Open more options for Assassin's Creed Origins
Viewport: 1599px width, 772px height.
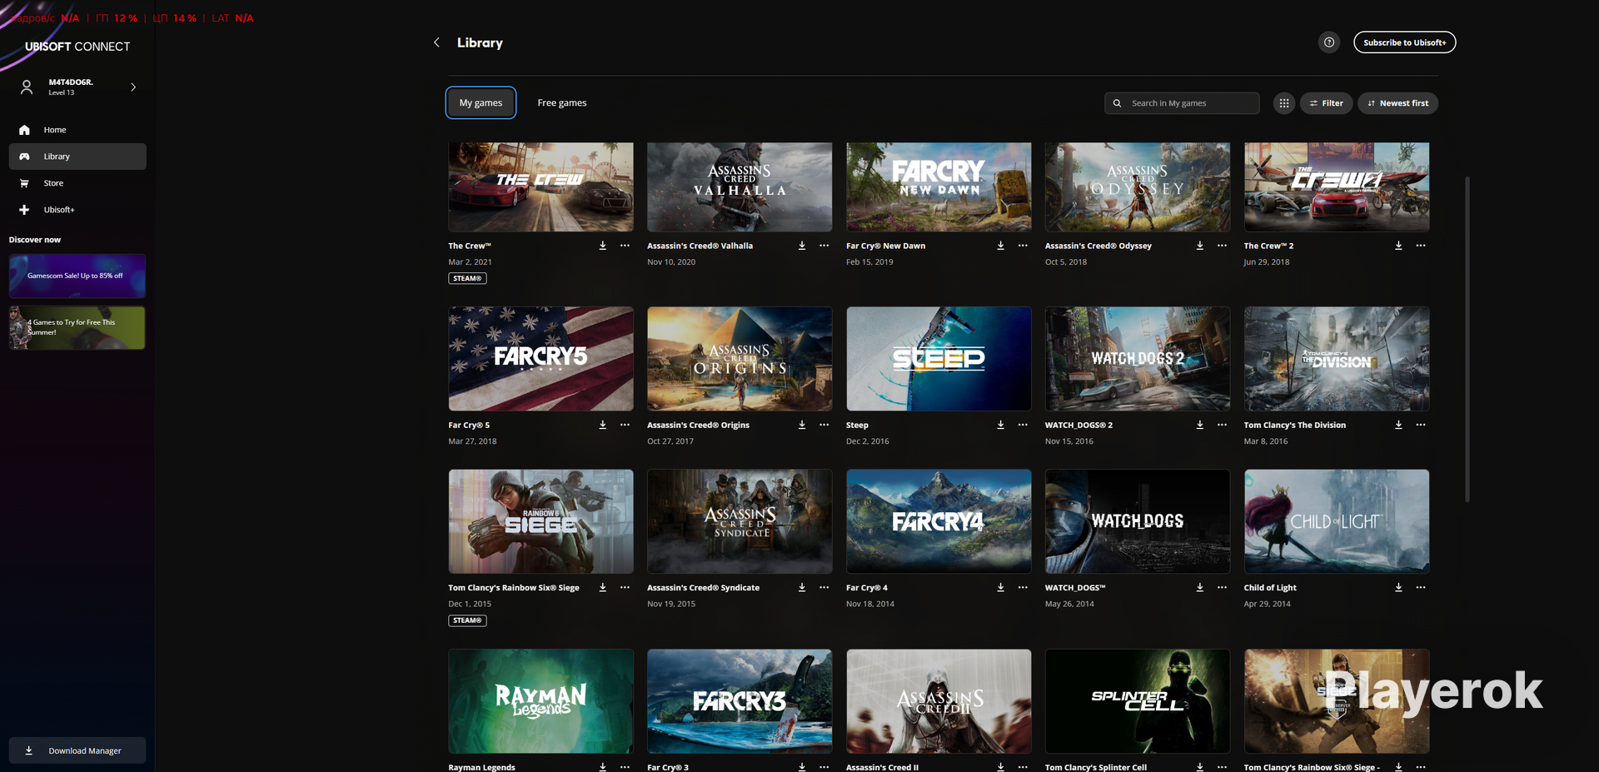824,425
